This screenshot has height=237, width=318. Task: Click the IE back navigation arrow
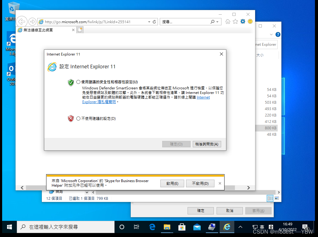point(21,21)
